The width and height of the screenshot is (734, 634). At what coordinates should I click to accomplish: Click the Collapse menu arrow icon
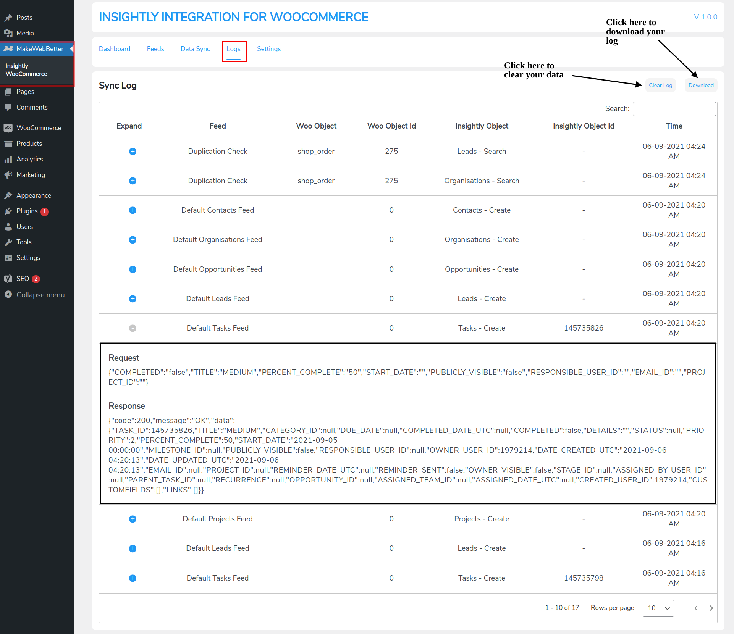point(8,295)
